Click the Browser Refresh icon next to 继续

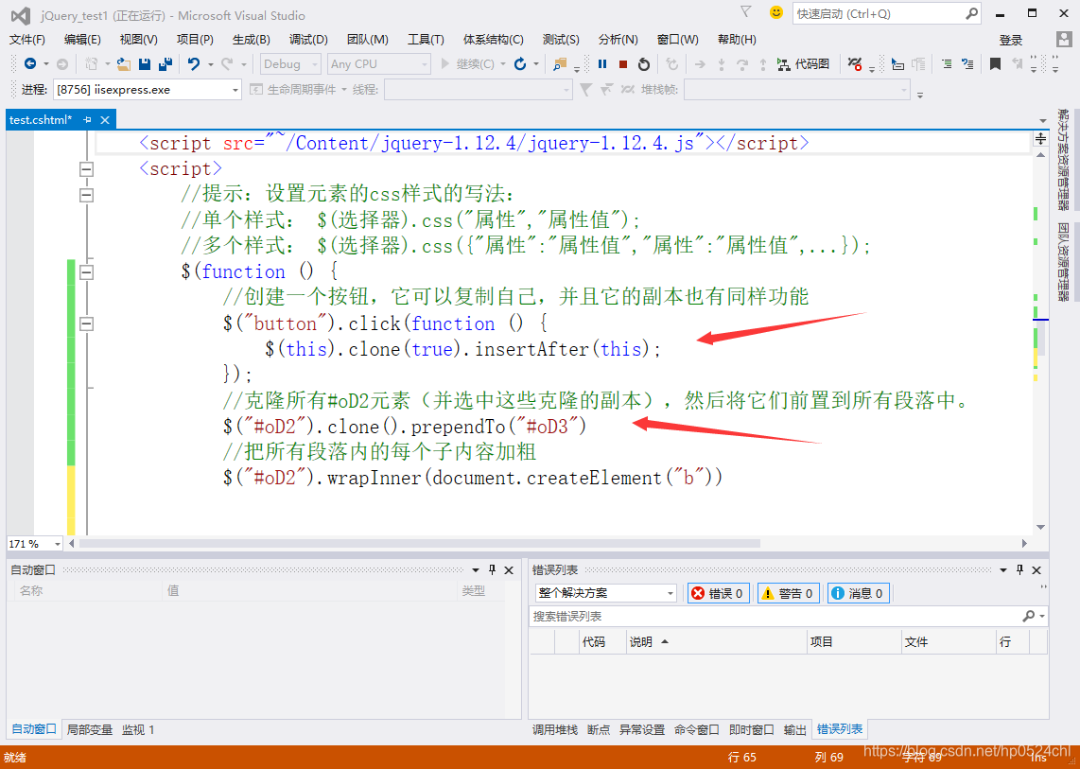520,64
